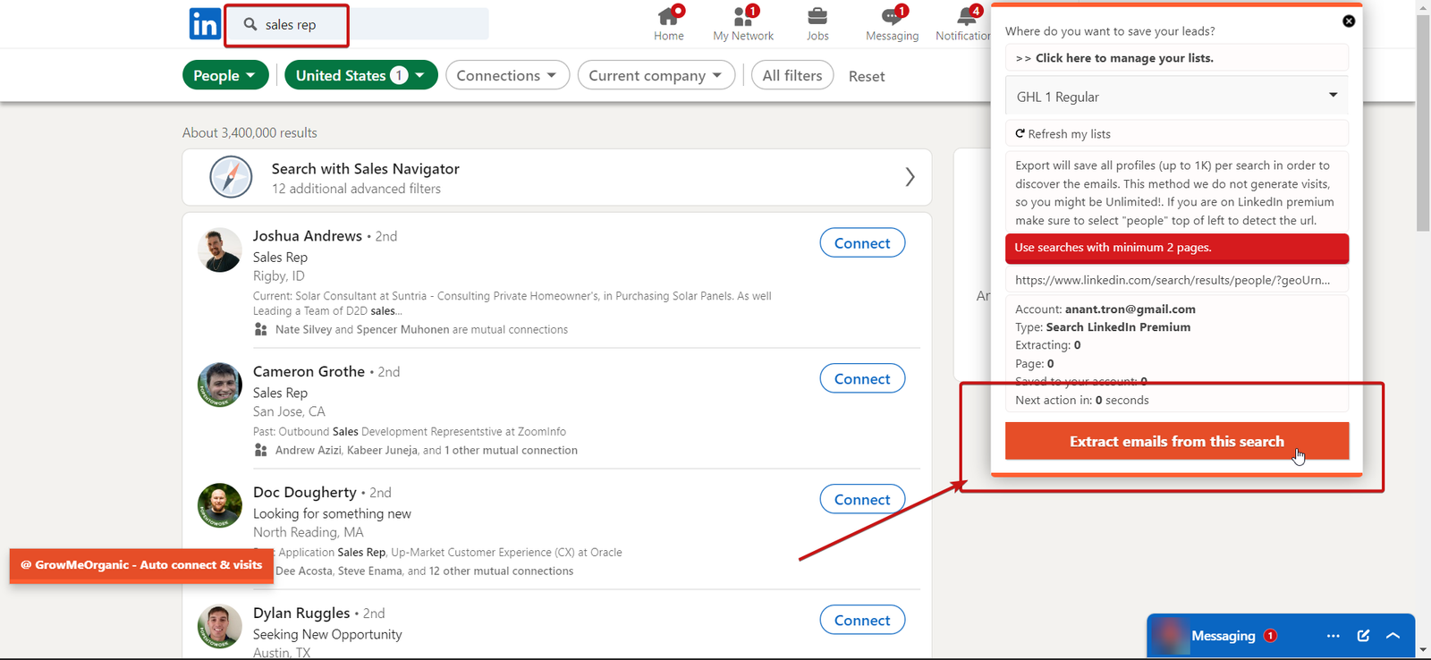Click the search box containing sales rep
Image resolution: width=1431 pixels, height=660 pixels.
click(x=356, y=24)
